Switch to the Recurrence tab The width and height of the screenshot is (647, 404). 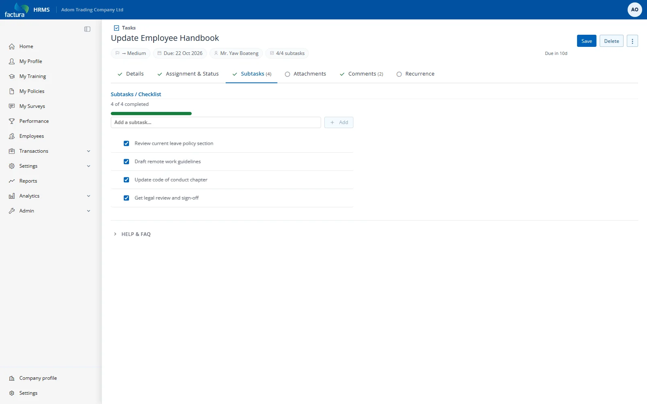tap(416, 74)
